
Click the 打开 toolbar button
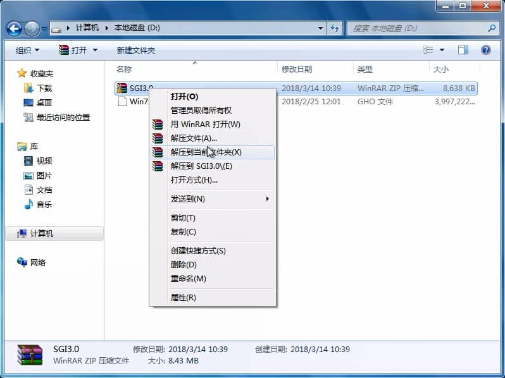(x=78, y=50)
